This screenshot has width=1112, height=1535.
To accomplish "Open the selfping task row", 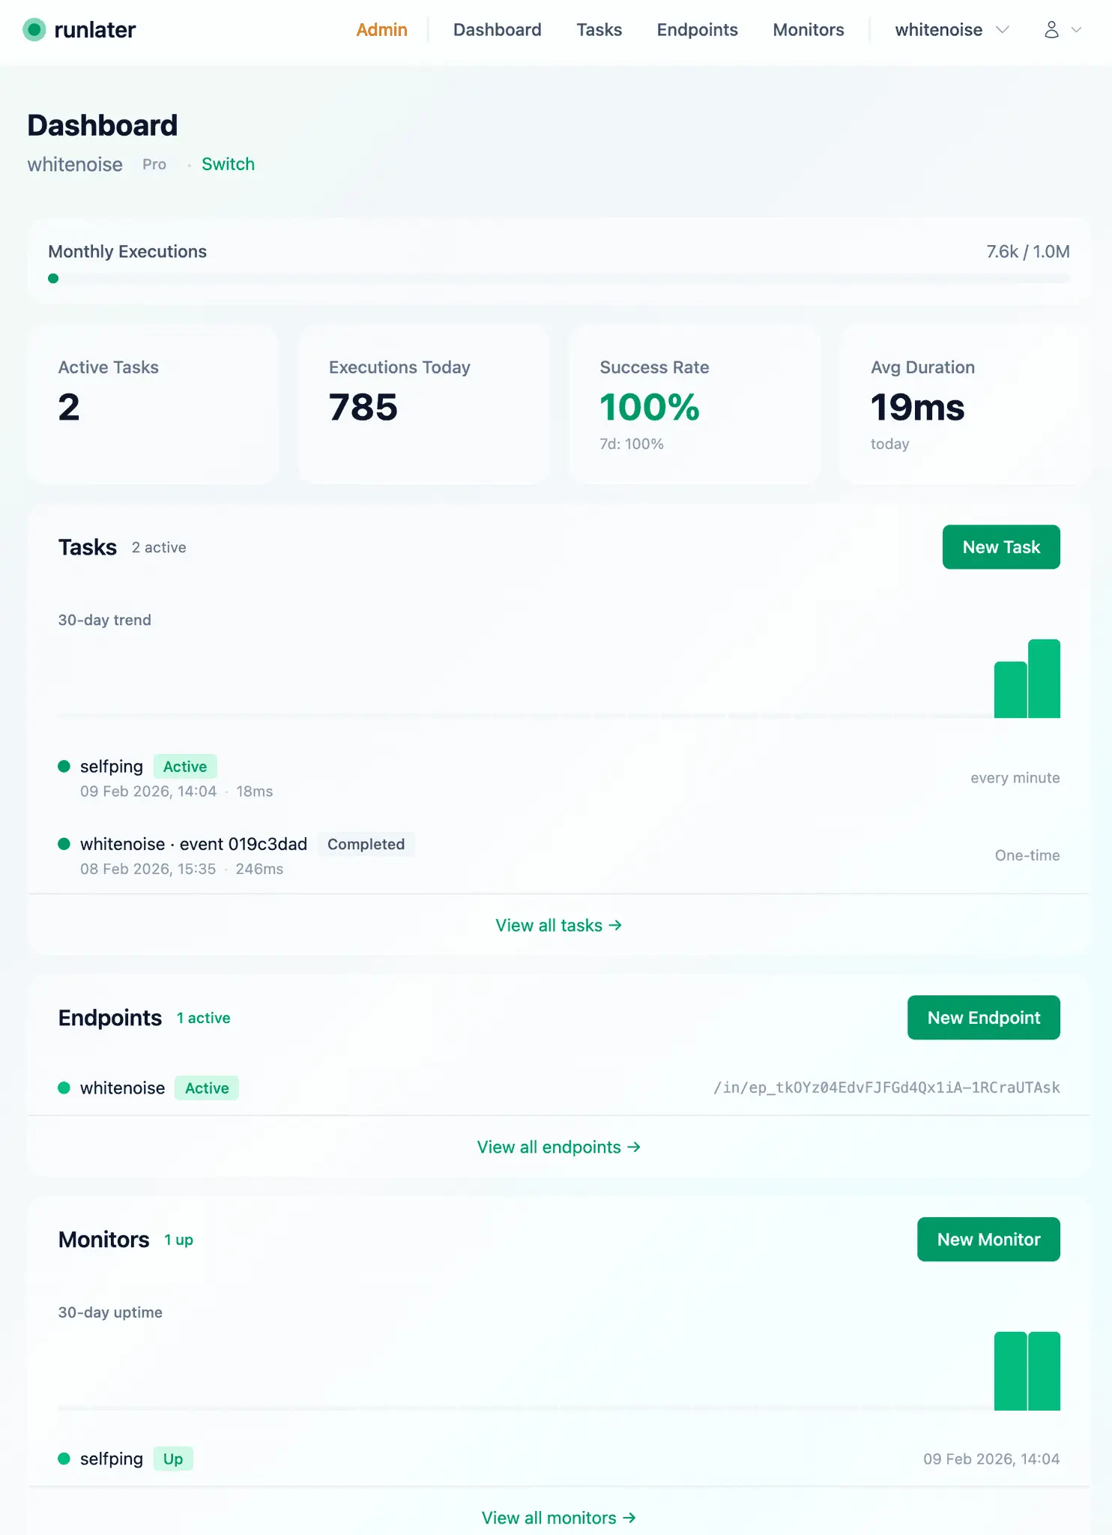I will click(x=558, y=778).
